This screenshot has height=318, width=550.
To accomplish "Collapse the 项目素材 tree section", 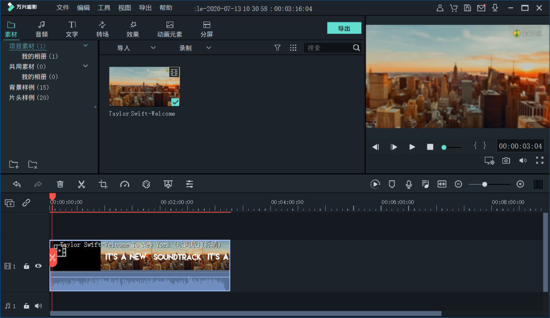I will tap(85, 46).
